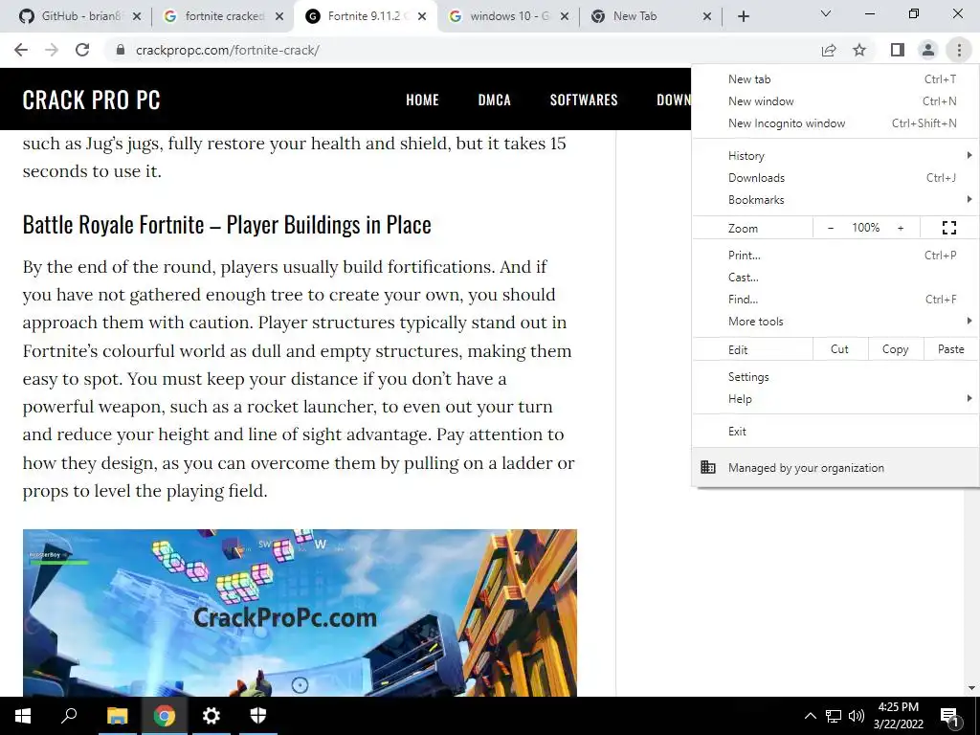980x735 pixels.
Task: Click the browser Forward arrow
Action: click(x=52, y=50)
